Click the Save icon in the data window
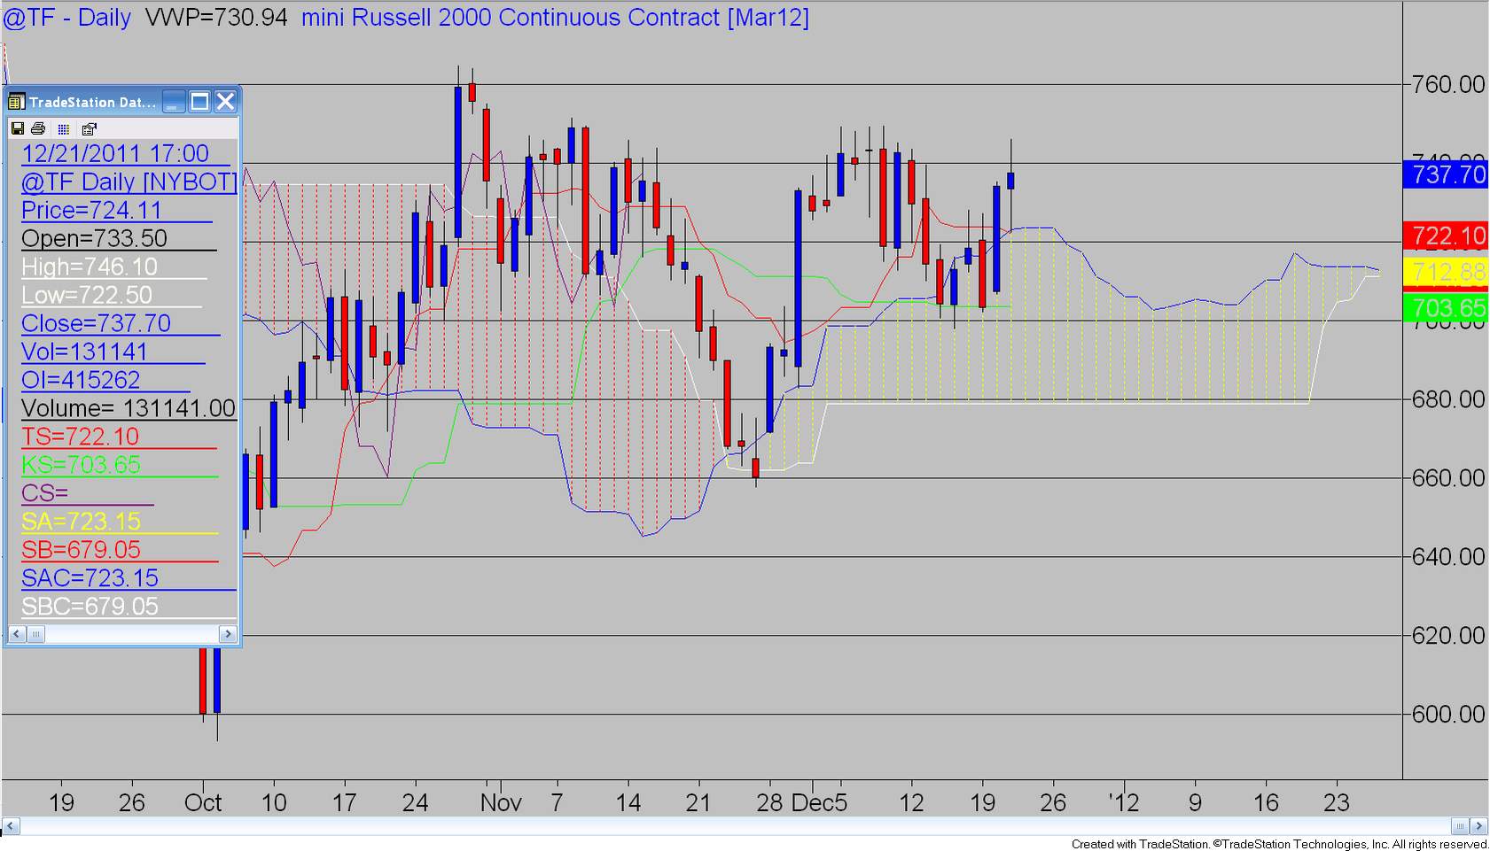 pyautogui.click(x=17, y=128)
